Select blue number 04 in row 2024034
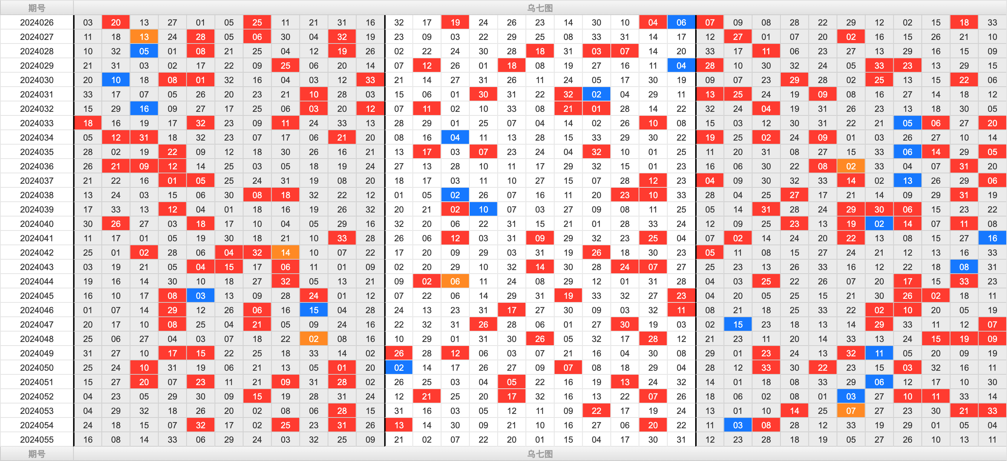Image resolution: width=1007 pixels, height=461 pixels. pos(458,140)
